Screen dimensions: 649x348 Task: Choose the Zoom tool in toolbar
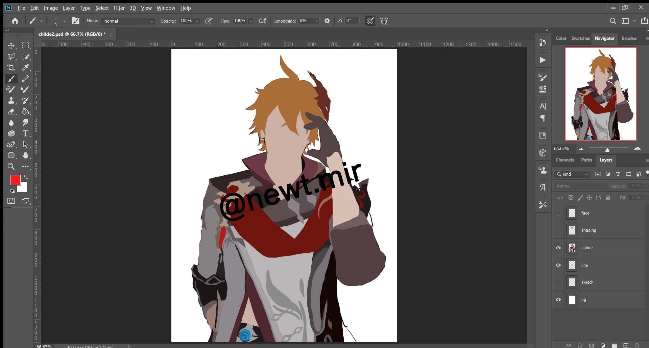pyautogui.click(x=11, y=166)
